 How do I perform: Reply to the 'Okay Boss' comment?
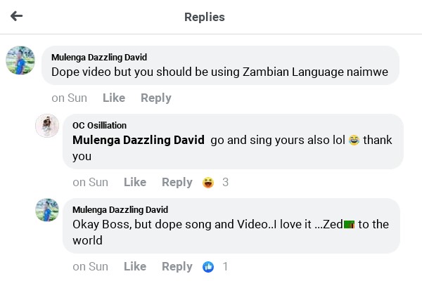coord(177,266)
